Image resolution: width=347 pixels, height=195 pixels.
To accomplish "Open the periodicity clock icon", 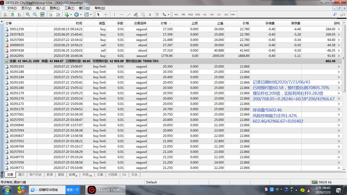I will [76, 14].
